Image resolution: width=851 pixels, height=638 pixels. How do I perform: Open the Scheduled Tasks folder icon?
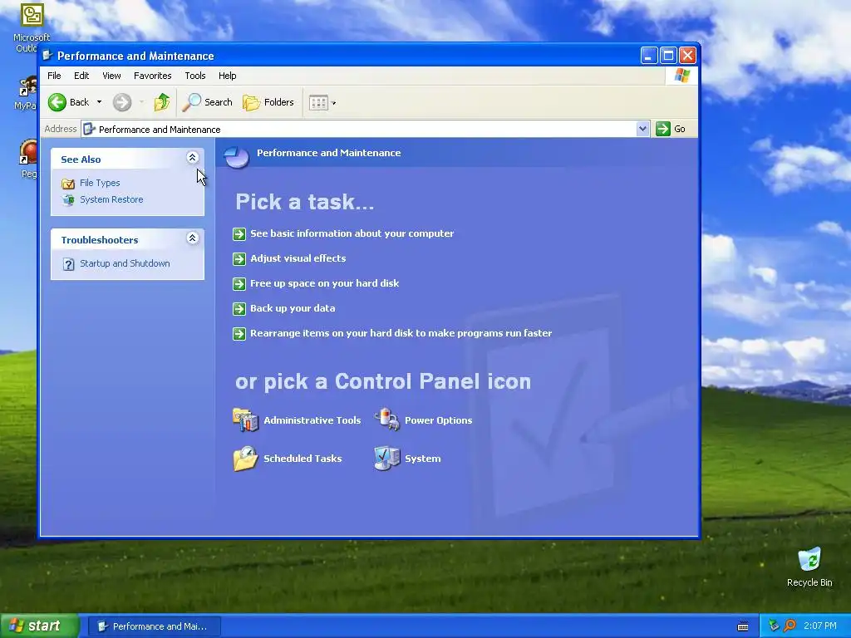(246, 459)
